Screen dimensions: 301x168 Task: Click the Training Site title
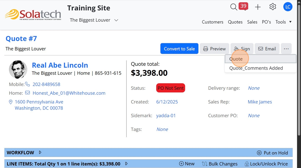(x=89, y=8)
